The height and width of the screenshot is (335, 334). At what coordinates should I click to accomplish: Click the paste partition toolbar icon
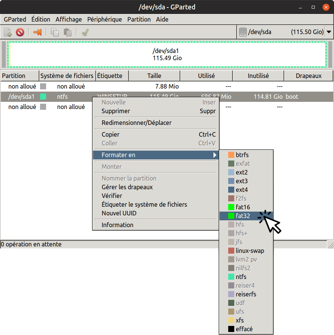coord(68,32)
